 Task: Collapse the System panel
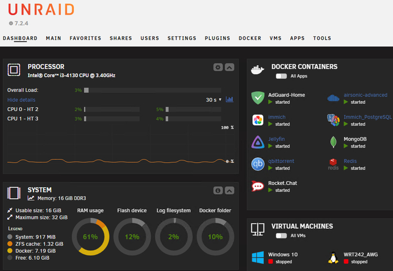coord(229,190)
